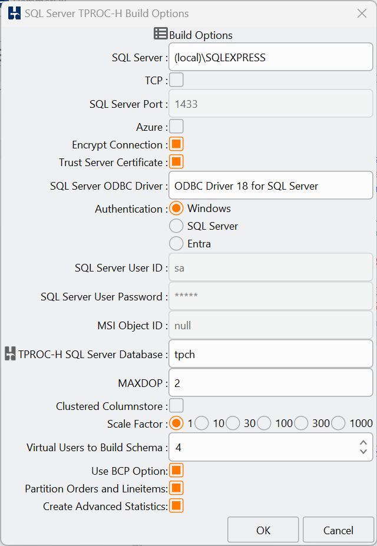This screenshot has height=546, width=377.
Task: Click the MAXDOP input field
Action: [271, 383]
